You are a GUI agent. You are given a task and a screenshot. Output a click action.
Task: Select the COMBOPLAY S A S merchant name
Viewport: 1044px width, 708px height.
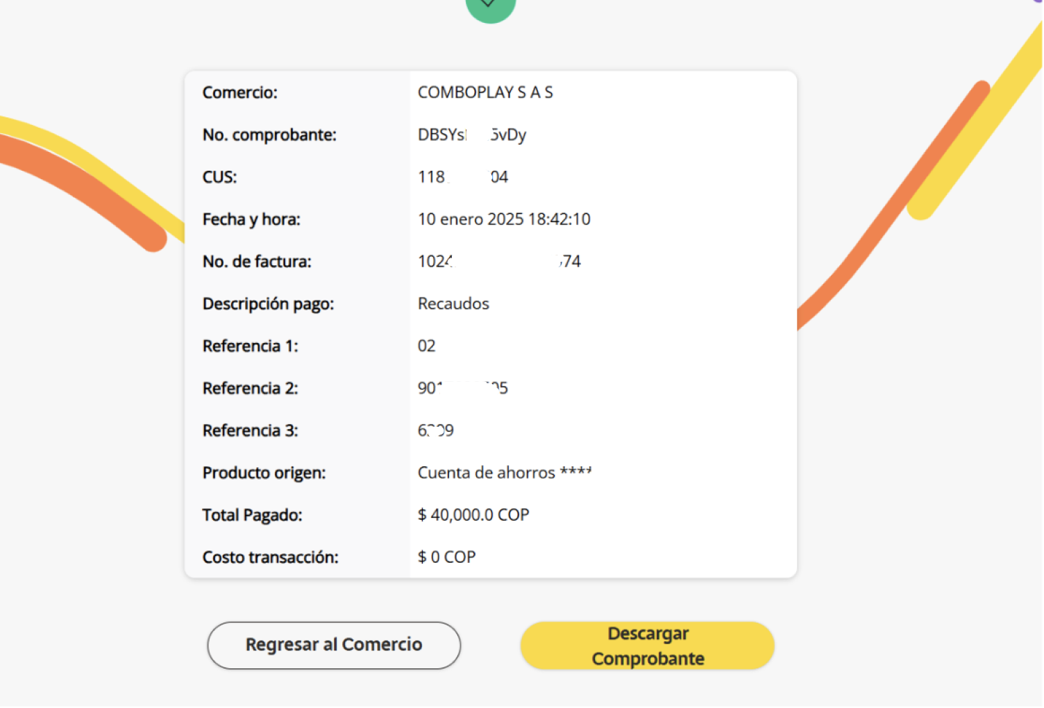pos(485,92)
